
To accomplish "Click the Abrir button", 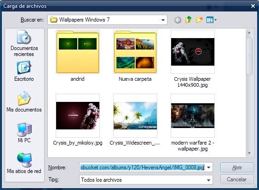I will (x=237, y=168).
